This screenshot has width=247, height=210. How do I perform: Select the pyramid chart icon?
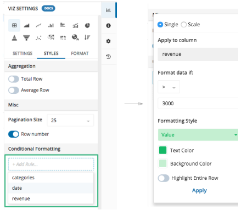[14, 38]
